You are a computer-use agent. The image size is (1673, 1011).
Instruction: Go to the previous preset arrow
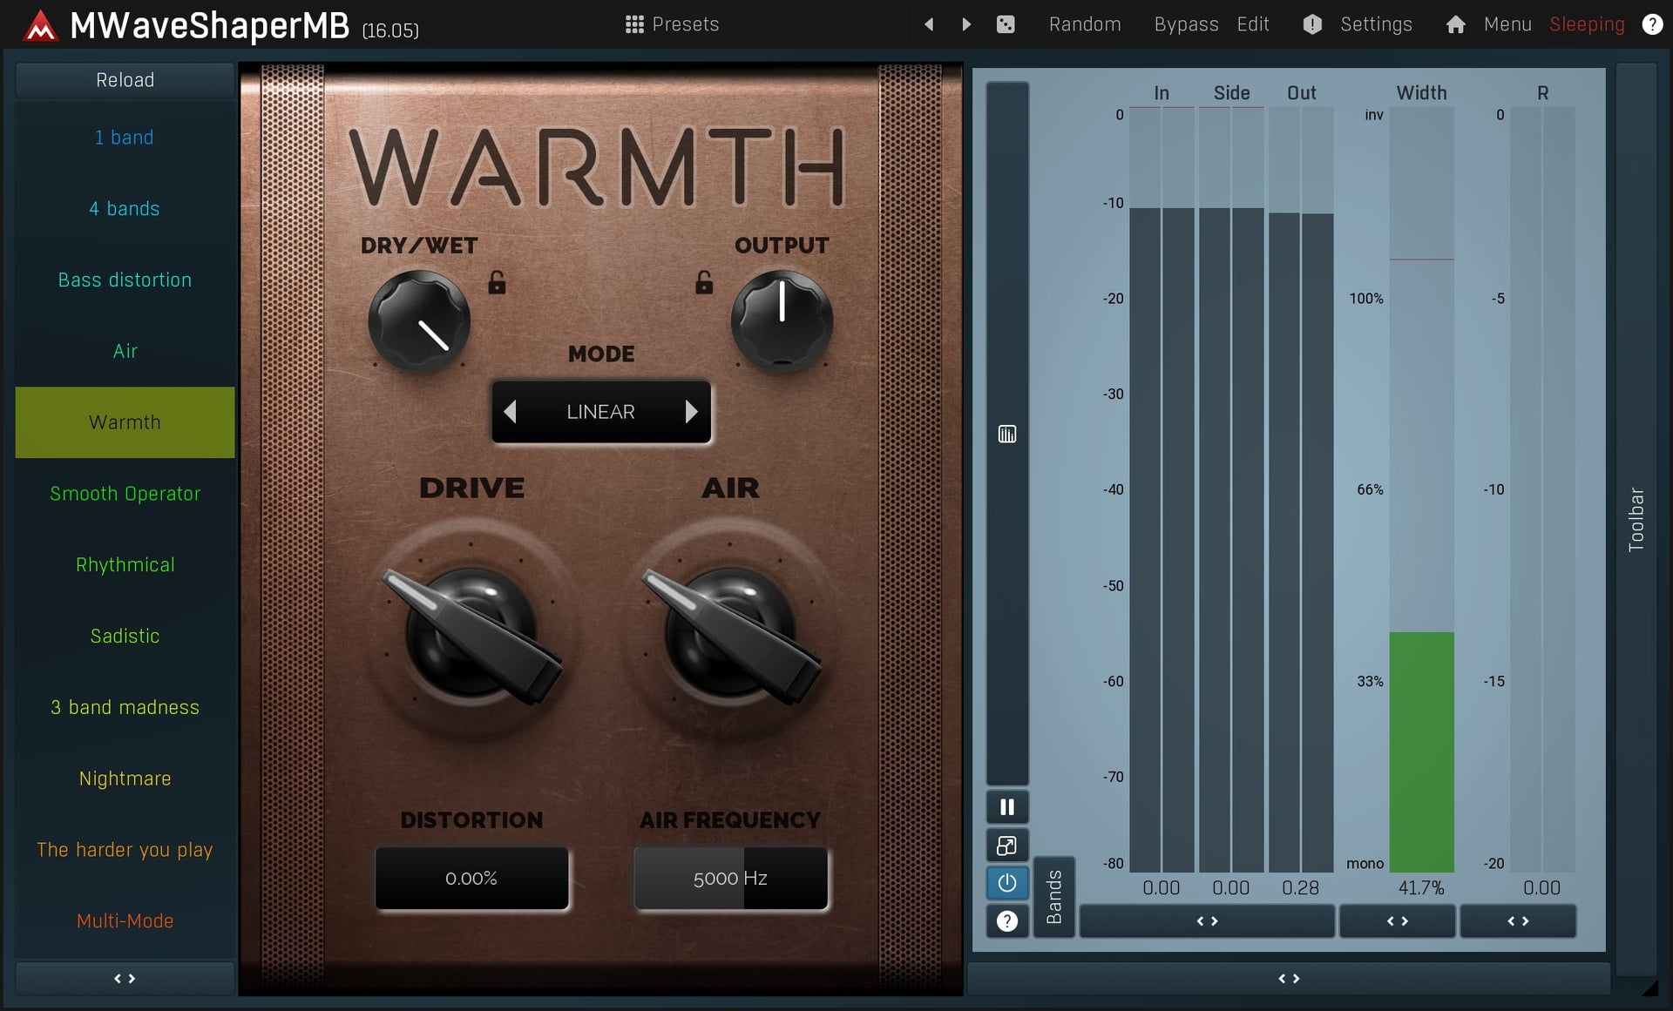pos(929,24)
